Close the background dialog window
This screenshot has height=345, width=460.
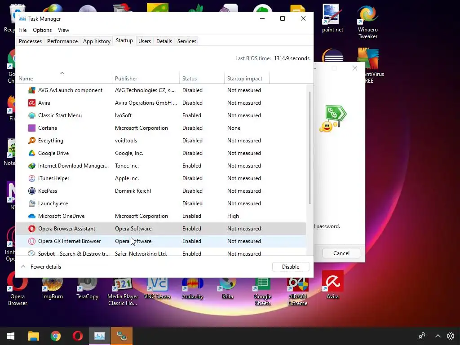click(355, 68)
